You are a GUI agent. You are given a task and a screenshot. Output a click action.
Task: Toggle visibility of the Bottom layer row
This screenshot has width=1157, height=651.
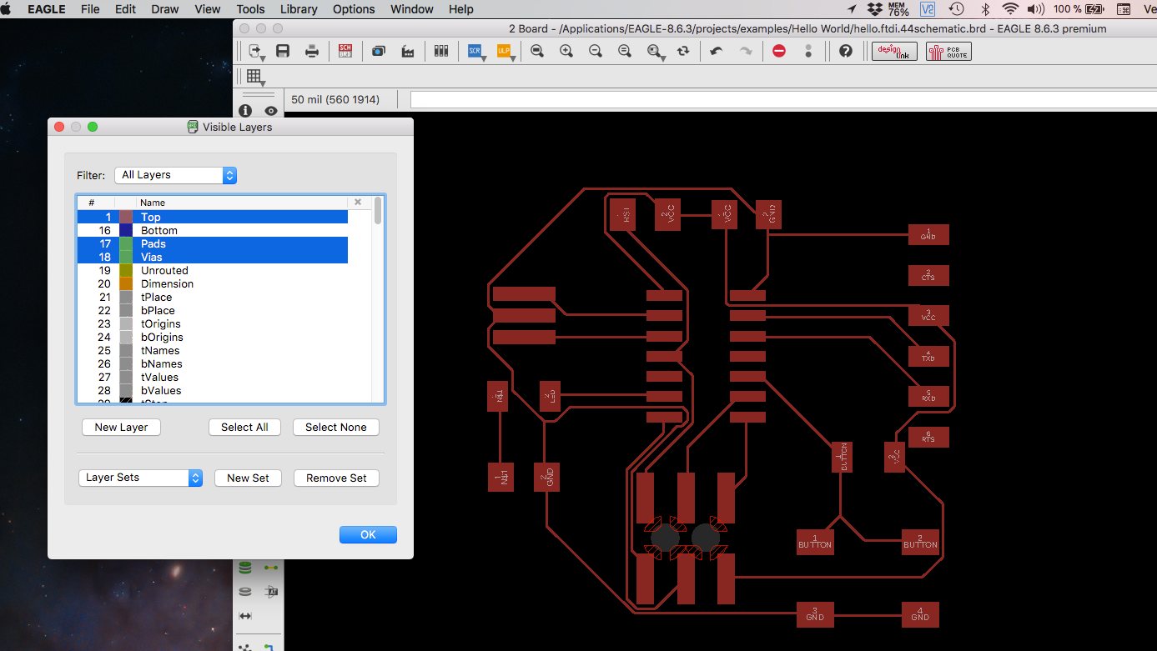(x=213, y=230)
